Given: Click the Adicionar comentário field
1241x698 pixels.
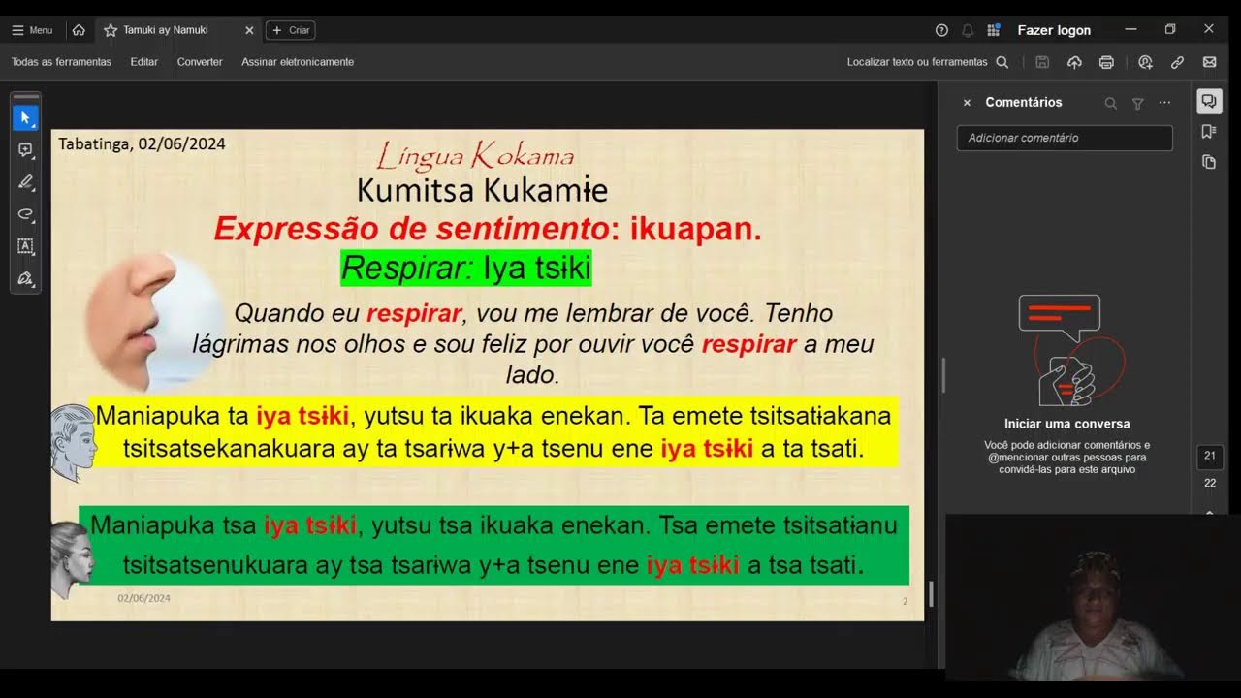Looking at the screenshot, I should point(1065,138).
